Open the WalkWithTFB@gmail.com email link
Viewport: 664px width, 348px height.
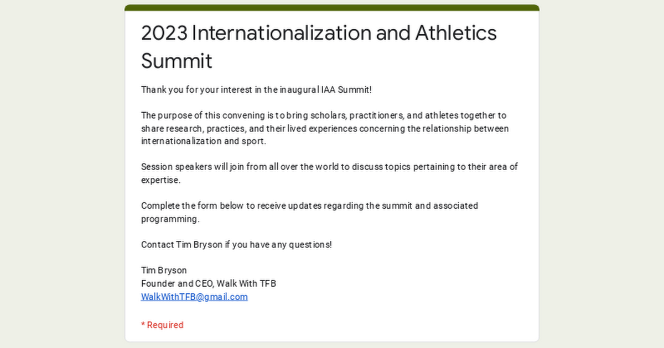[194, 297]
